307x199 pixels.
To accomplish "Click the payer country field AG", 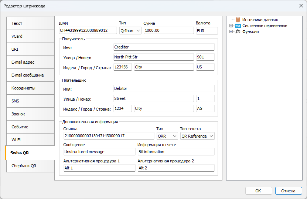I will [205, 108].
